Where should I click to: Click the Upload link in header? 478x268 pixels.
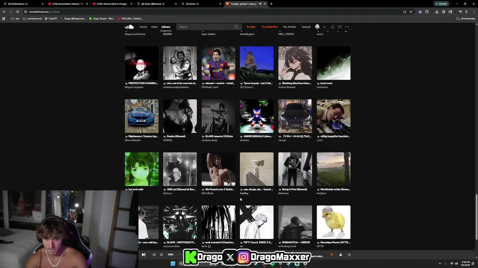[306, 27]
